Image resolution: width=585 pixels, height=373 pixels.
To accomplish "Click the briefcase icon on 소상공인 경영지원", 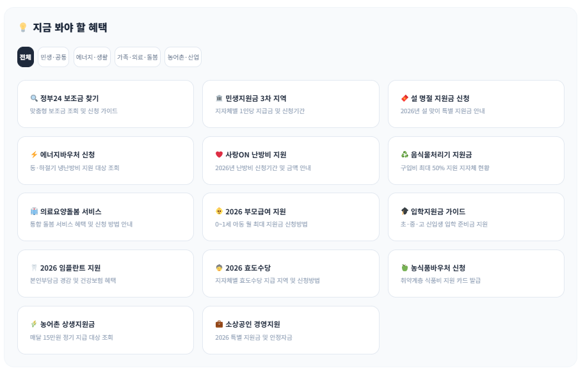I will pyautogui.click(x=219, y=324).
